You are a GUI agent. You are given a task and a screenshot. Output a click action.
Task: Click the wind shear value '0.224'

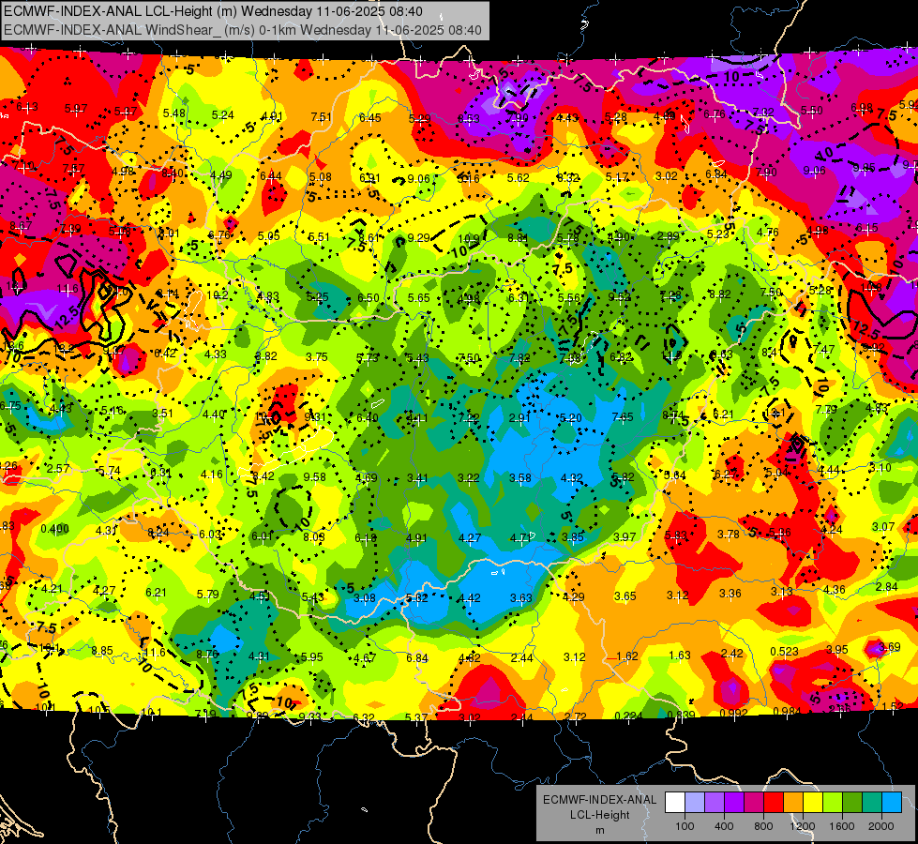click(629, 716)
